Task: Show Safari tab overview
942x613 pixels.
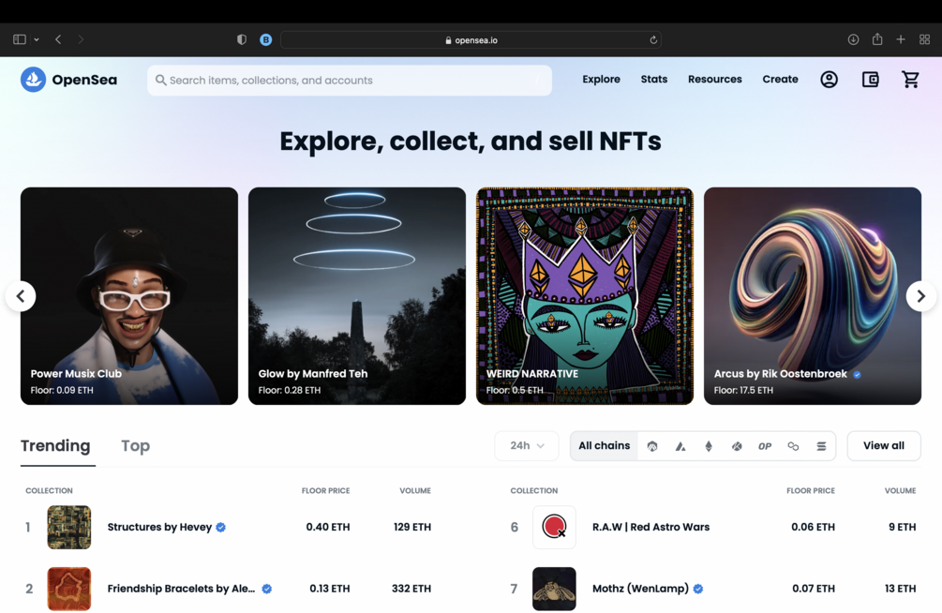Action: pos(924,39)
